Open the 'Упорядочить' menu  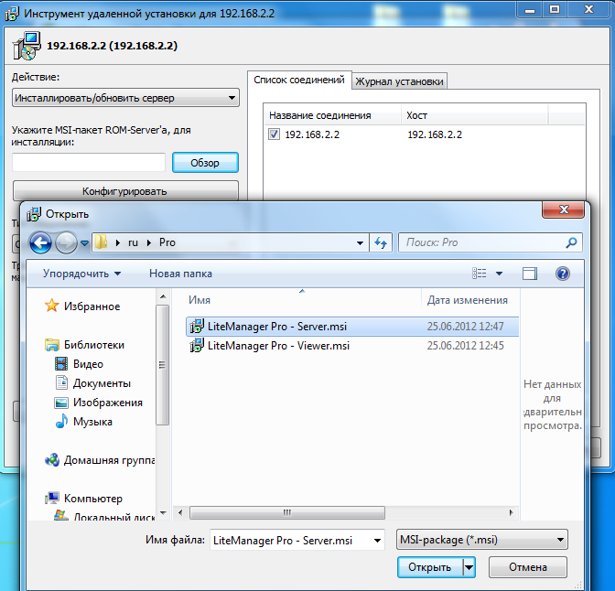point(82,274)
